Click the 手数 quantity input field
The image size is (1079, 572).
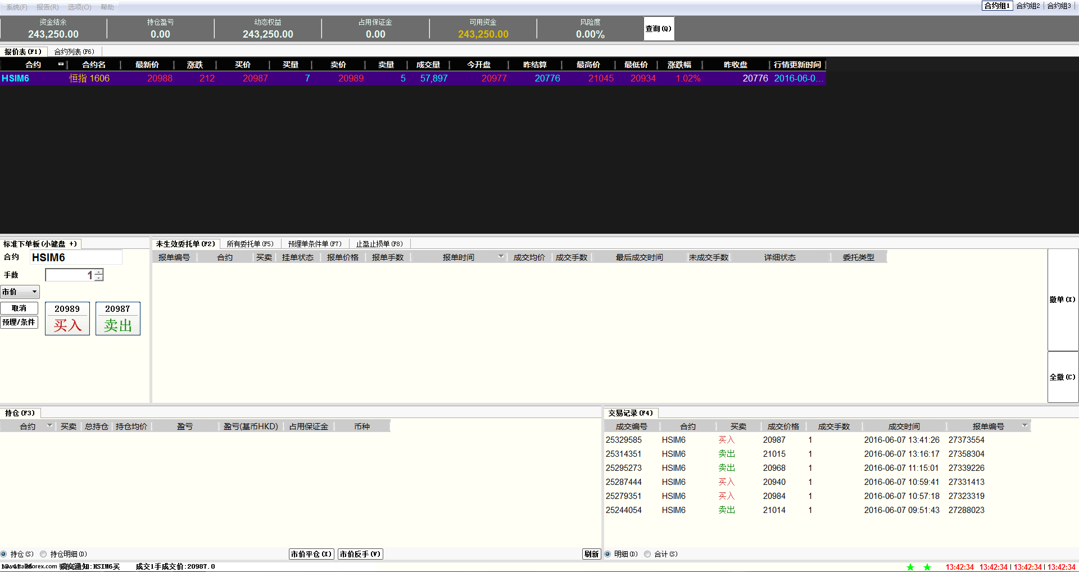click(x=70, y=275)
